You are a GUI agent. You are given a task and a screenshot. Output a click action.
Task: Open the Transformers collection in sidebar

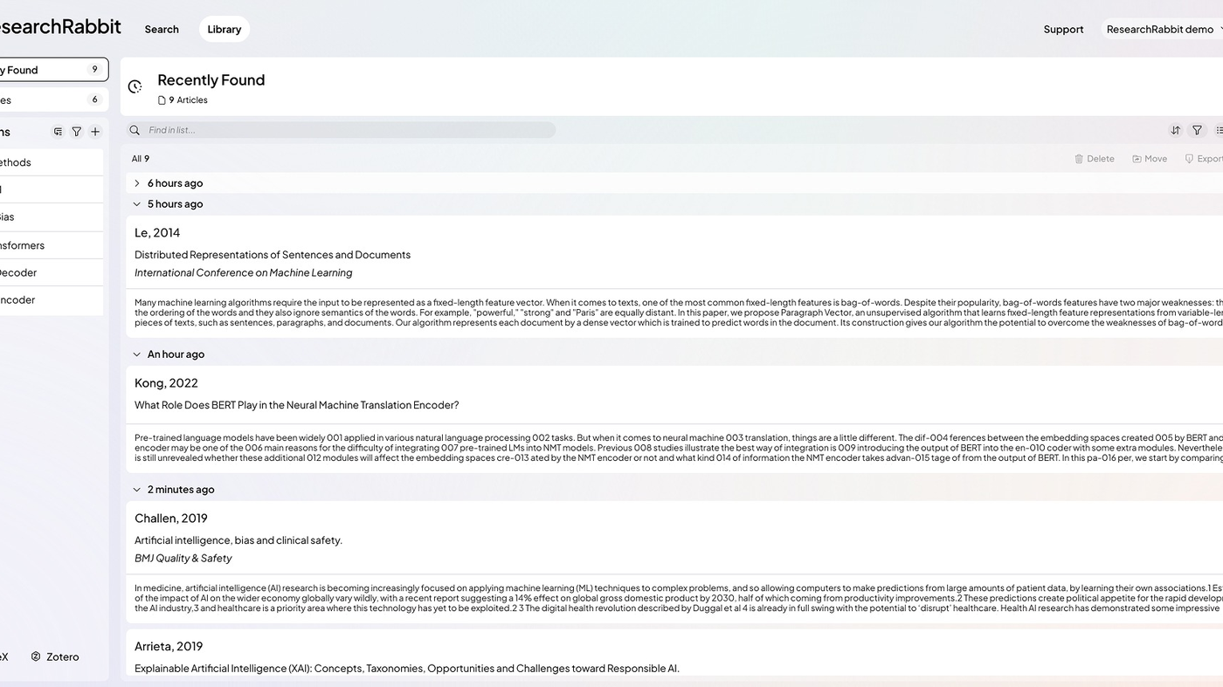pyautogui.click(x=51, y=245)
